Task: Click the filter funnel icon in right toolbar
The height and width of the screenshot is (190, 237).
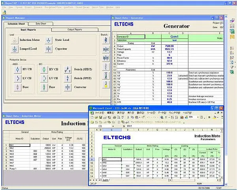Action: click(x=231, y=67)
